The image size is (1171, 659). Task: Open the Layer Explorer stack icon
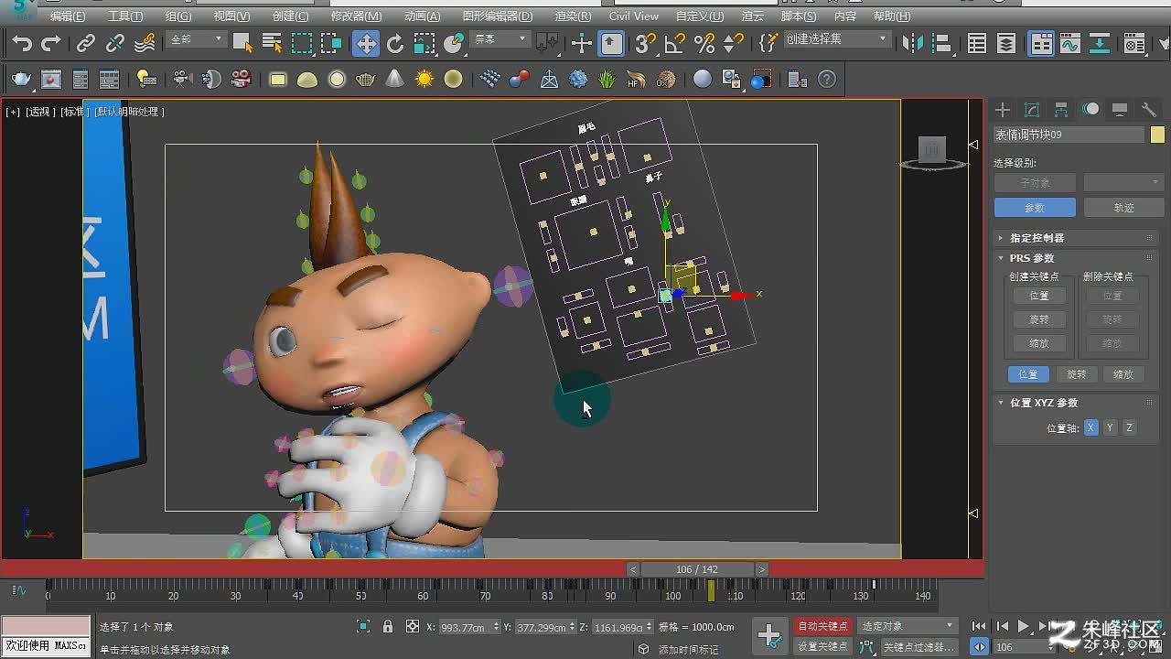[1006, 43]
